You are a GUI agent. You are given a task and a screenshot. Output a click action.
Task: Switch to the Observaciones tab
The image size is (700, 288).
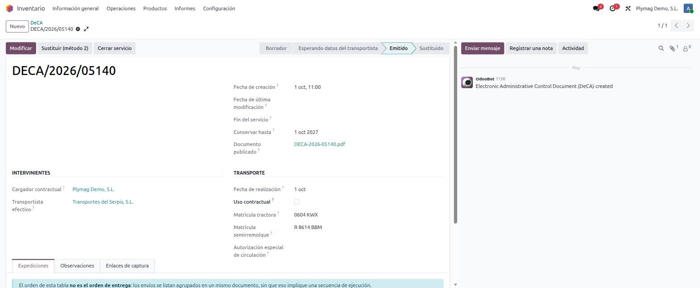click(77, 266)
